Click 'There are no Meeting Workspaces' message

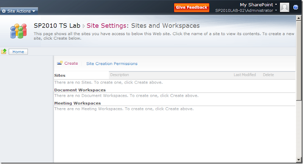pos(124,109)
